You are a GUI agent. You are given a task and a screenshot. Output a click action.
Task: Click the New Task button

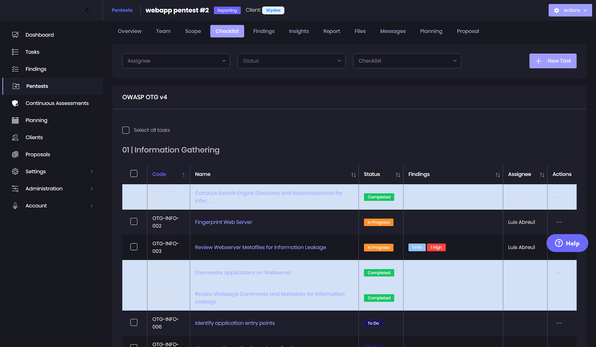click(x=553, y=61)
